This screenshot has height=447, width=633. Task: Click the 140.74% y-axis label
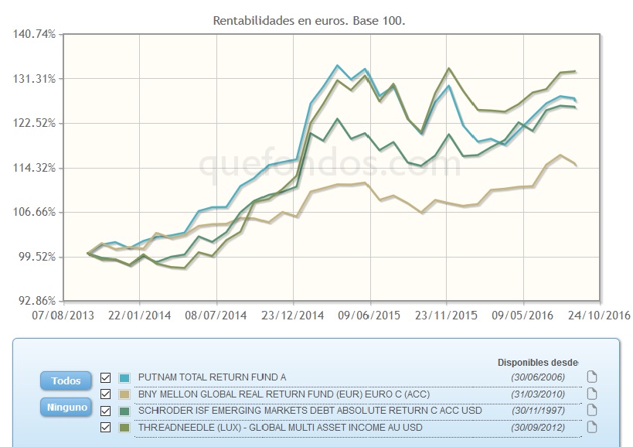[x=34, y=33]
